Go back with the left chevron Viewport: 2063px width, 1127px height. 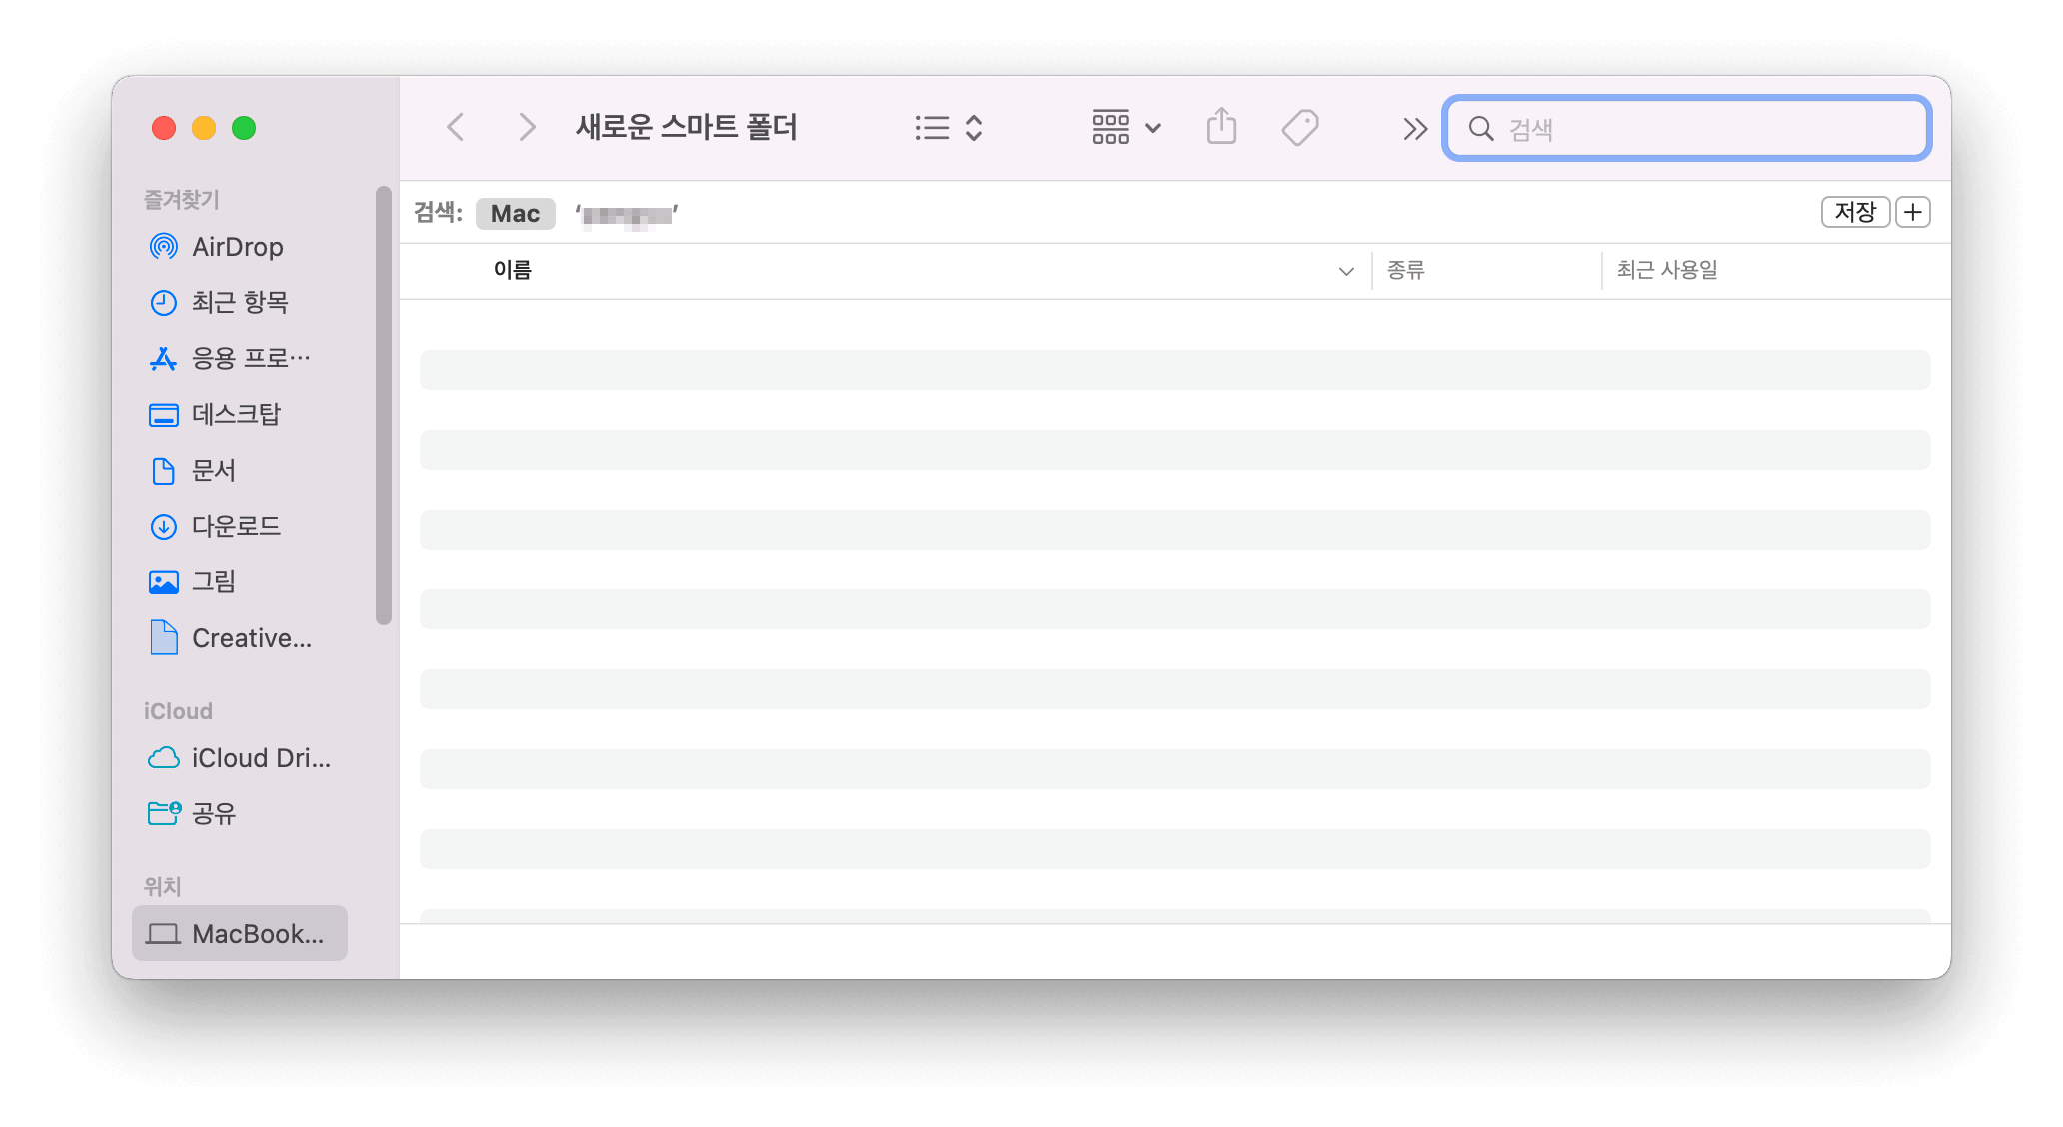click(x=456, y=128)
